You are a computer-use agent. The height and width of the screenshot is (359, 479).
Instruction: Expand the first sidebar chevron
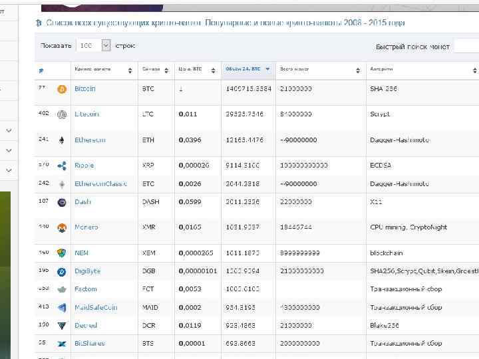[x=9, y=131]
